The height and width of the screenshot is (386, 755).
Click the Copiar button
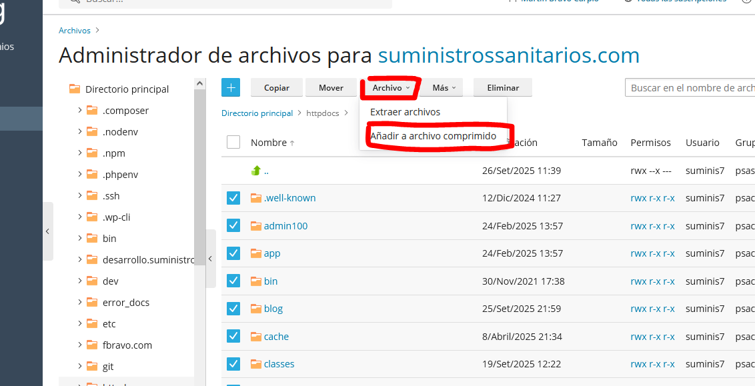click(276, 87)
